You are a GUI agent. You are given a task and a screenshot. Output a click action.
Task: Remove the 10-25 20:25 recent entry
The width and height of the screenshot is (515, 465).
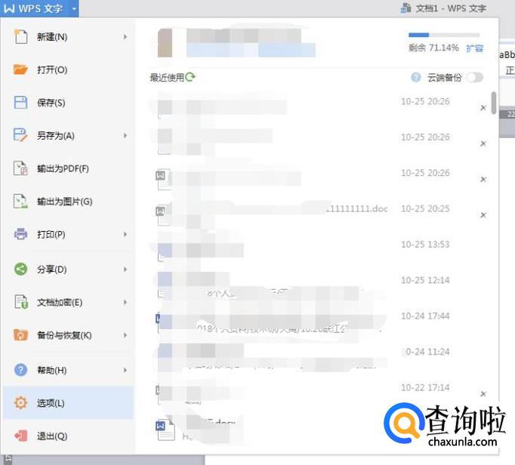483,215
